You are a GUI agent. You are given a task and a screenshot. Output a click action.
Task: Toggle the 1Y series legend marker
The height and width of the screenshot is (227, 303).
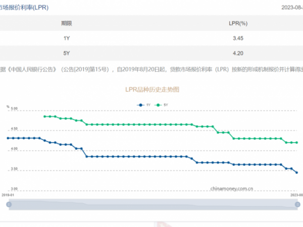pyautogui.click(x=141, y=105)
